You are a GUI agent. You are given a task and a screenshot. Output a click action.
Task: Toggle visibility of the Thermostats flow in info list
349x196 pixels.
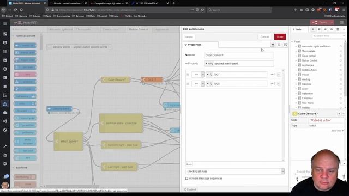point(340,51)
